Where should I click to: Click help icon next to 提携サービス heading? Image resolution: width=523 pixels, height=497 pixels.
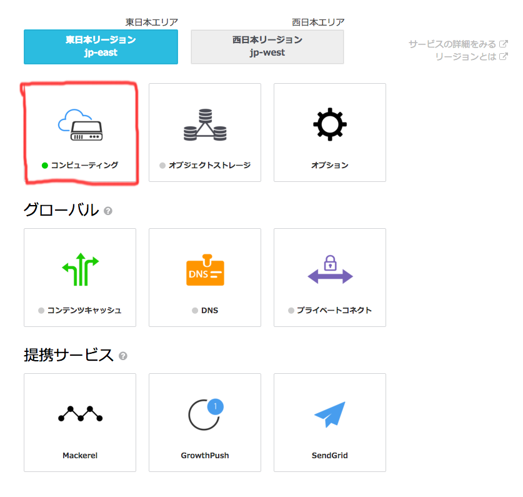pyautogui.click(x=123, y=356)
